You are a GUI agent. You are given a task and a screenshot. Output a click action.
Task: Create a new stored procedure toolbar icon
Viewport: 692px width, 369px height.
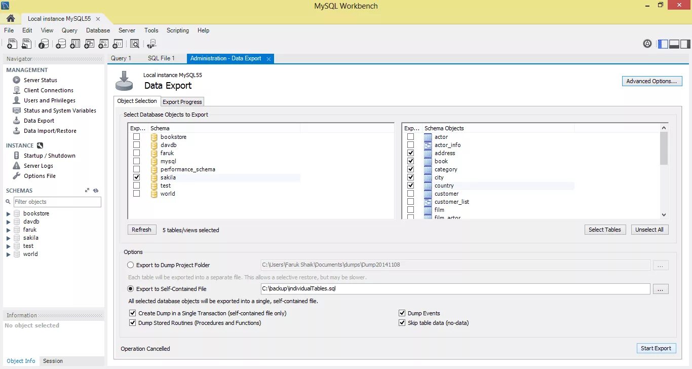click(x=103, y=44)
